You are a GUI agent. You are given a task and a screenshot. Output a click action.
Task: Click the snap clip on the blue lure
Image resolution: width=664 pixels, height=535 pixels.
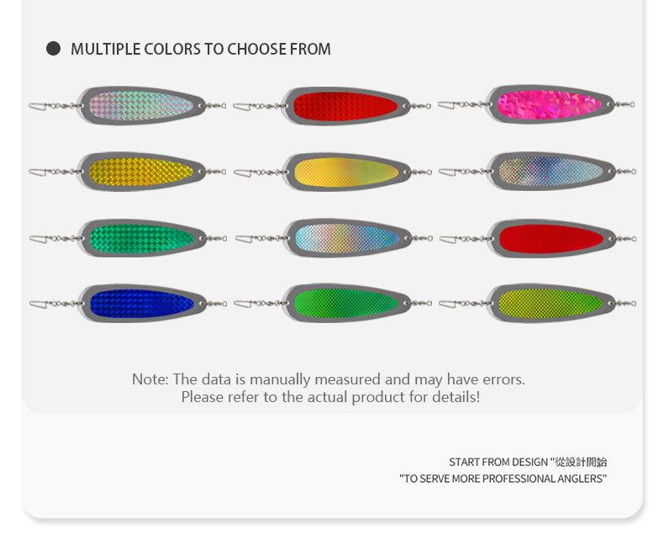pos(38,303)
